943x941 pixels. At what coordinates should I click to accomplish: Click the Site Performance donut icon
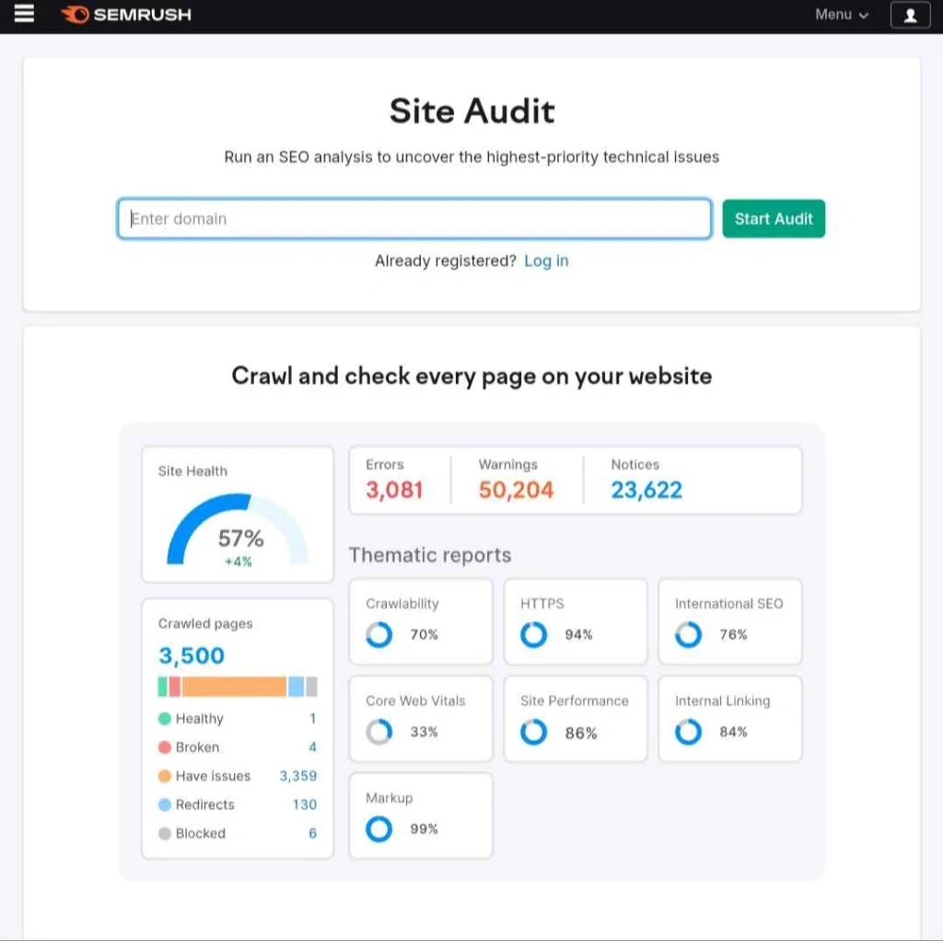click(x=533, y=732)
